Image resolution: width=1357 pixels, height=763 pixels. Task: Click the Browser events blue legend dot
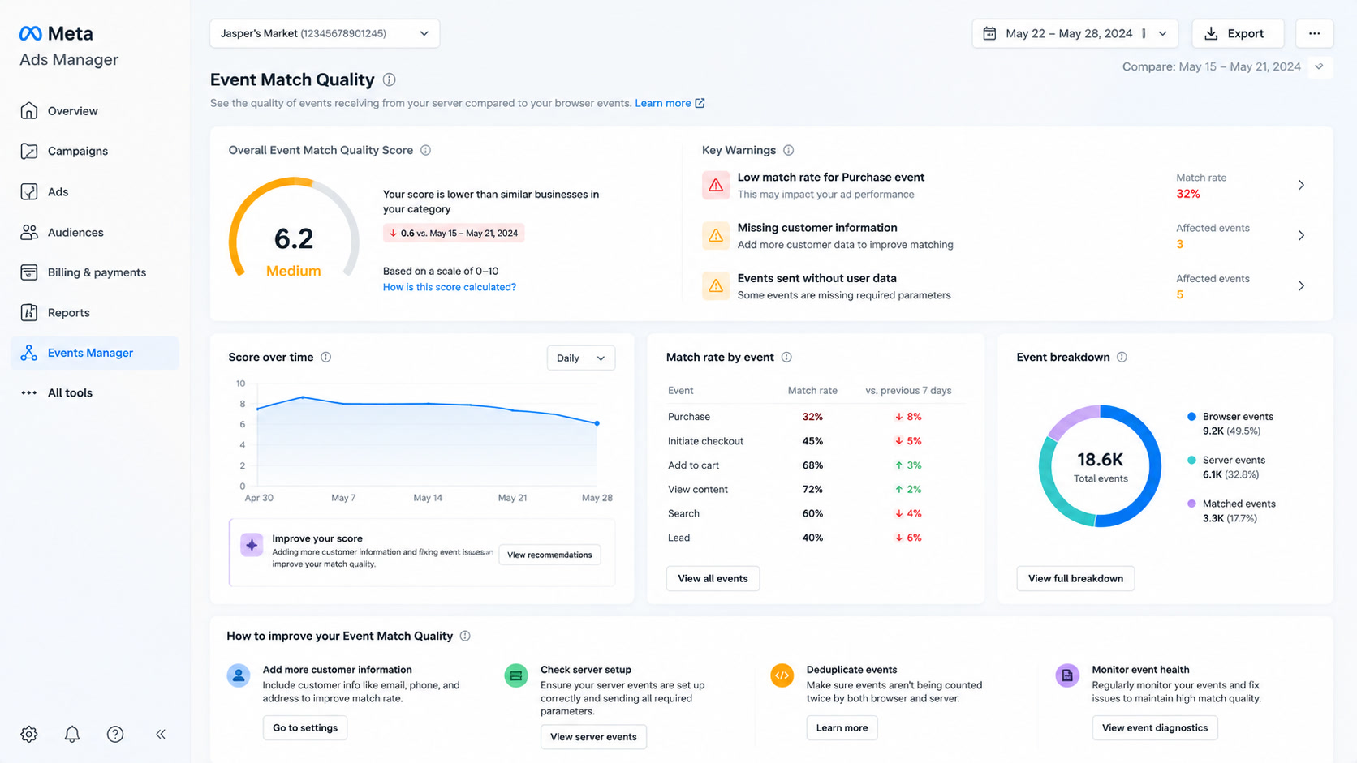pos(1191,416)
